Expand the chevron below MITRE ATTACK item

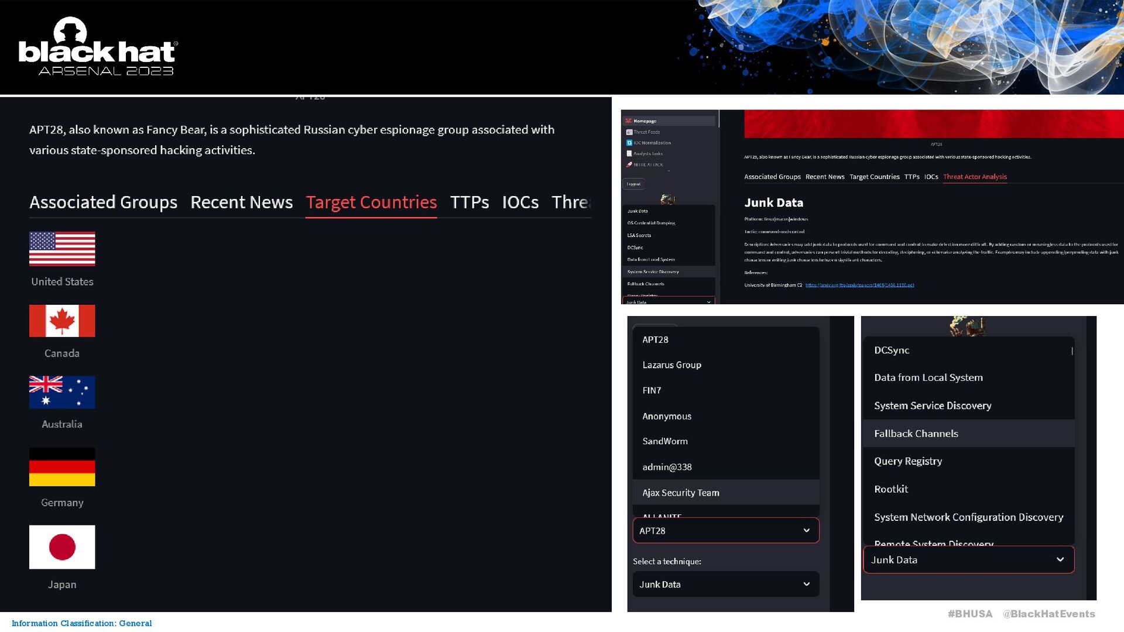669,171
